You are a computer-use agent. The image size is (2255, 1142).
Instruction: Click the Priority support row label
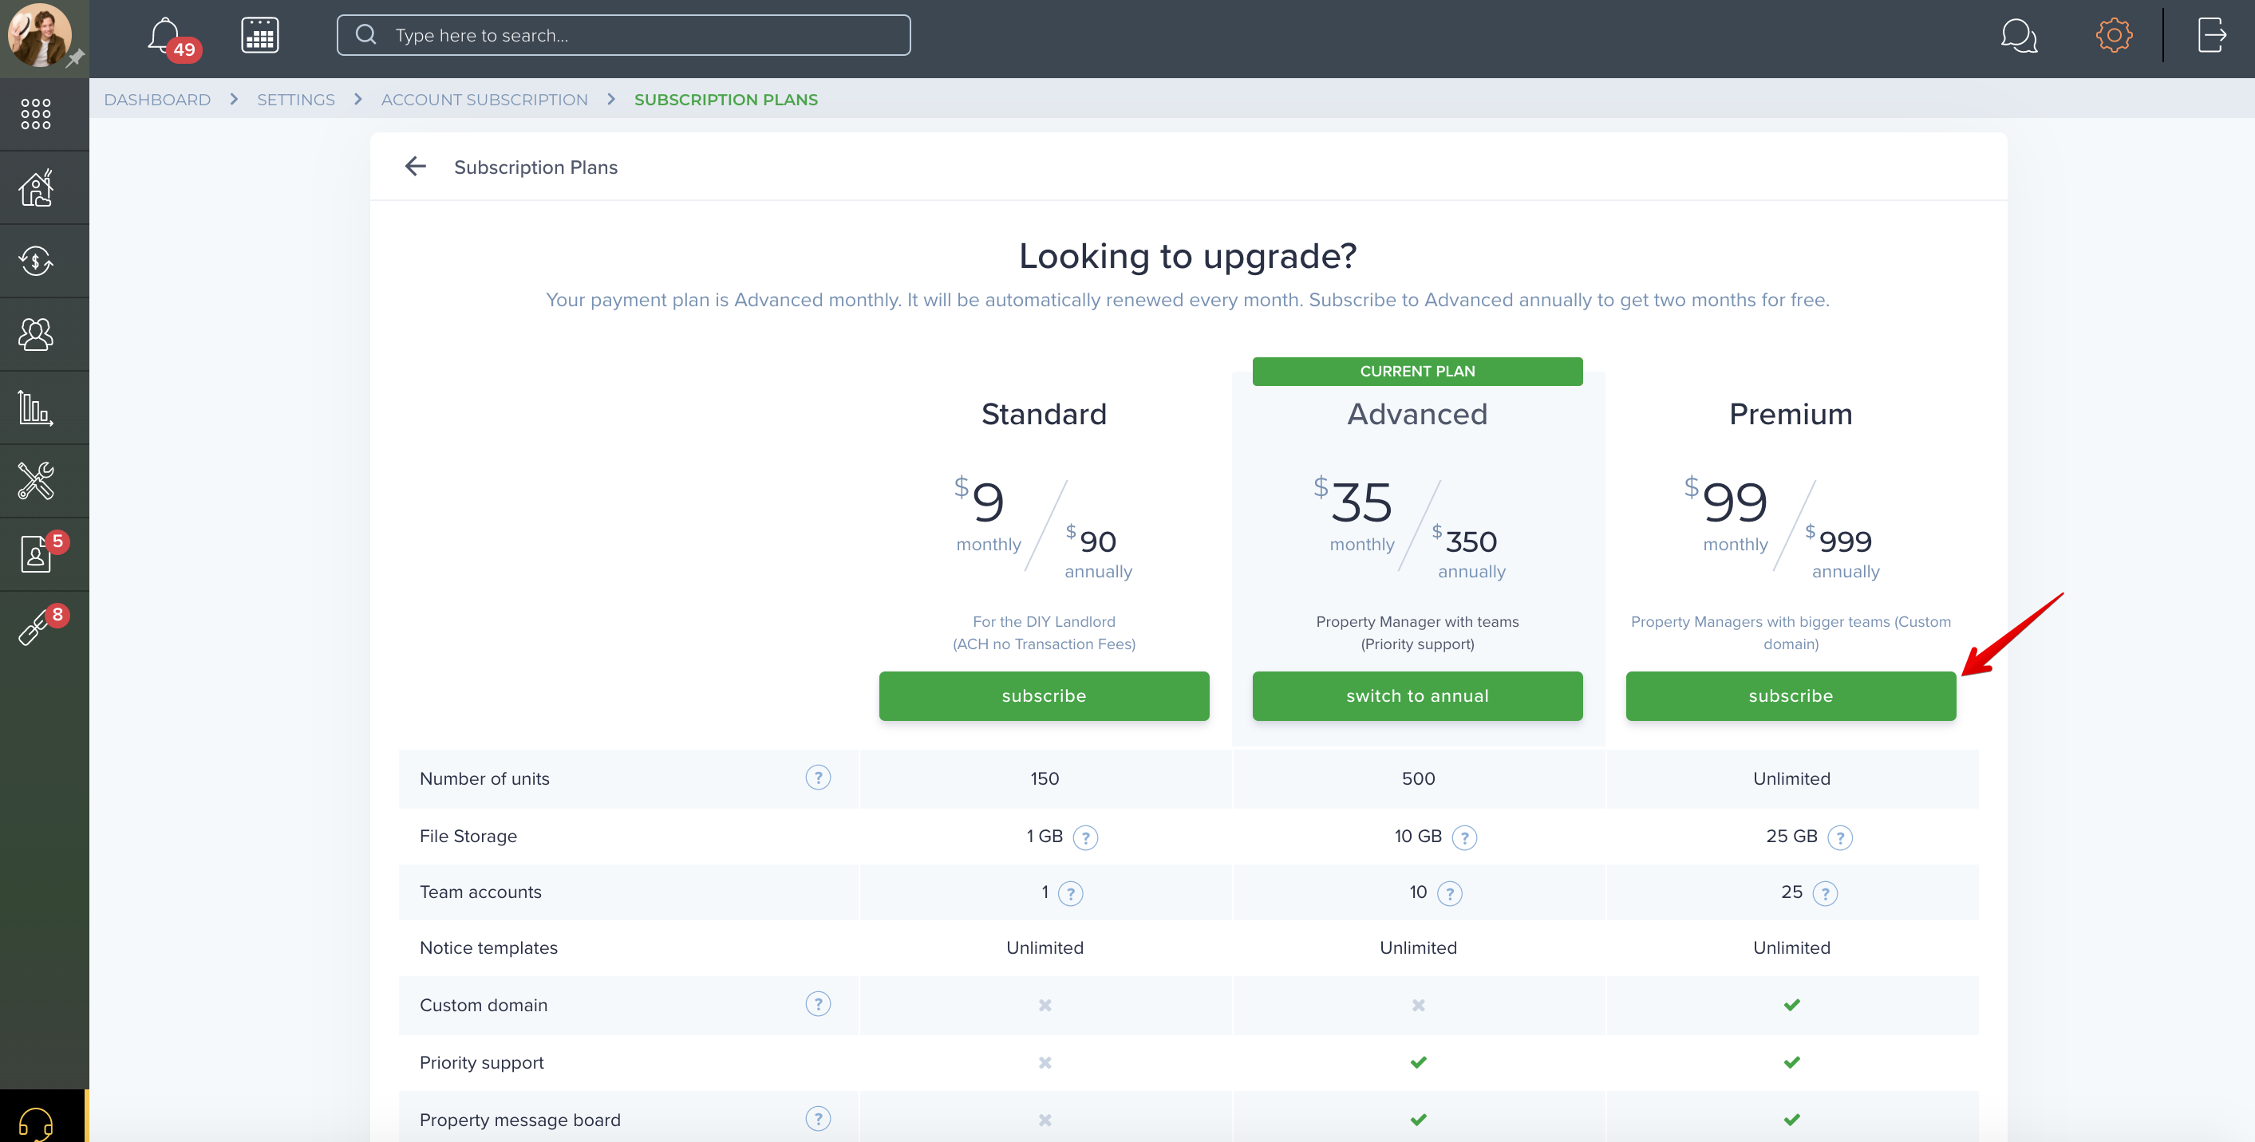point(481,1062)
